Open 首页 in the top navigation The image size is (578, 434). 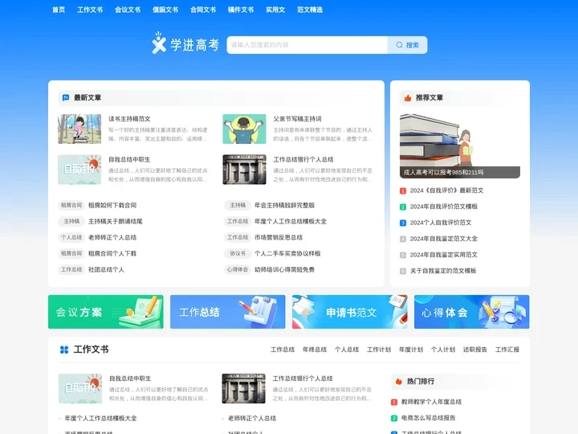pos(59,10)
